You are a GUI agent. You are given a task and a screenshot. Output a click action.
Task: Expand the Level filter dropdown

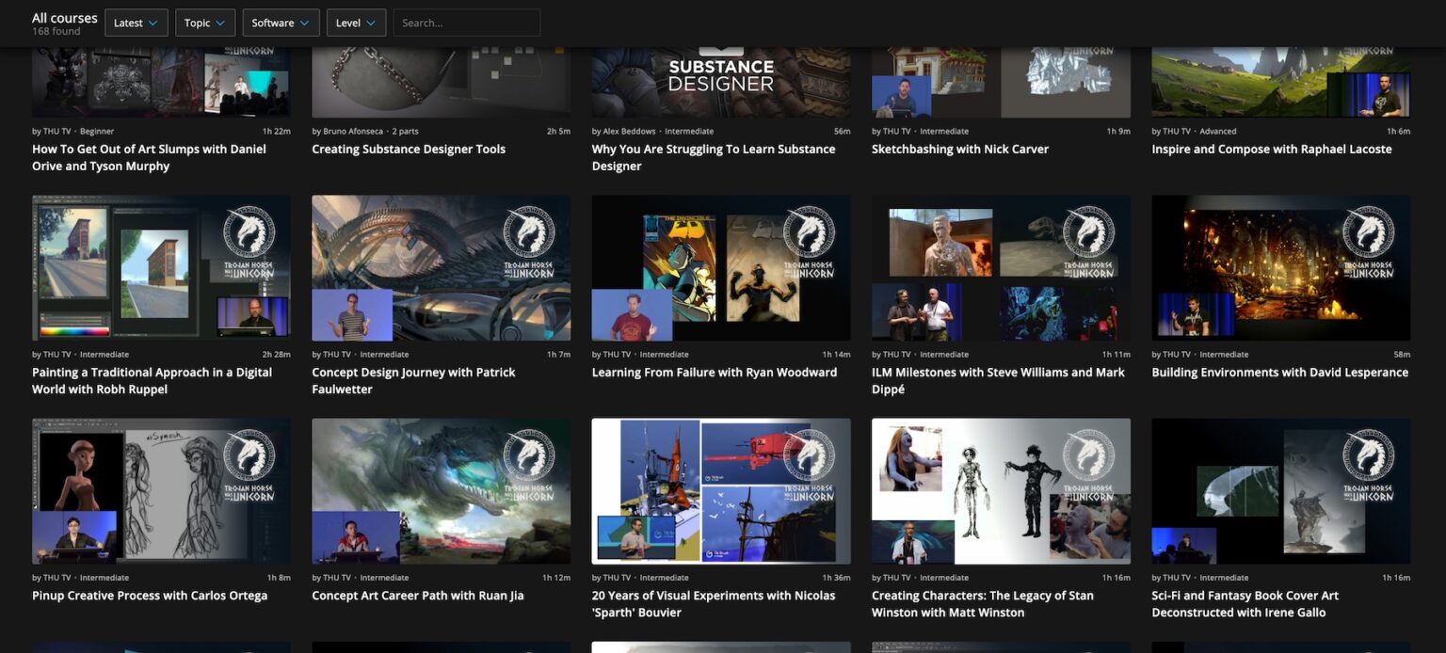(355, 22)
